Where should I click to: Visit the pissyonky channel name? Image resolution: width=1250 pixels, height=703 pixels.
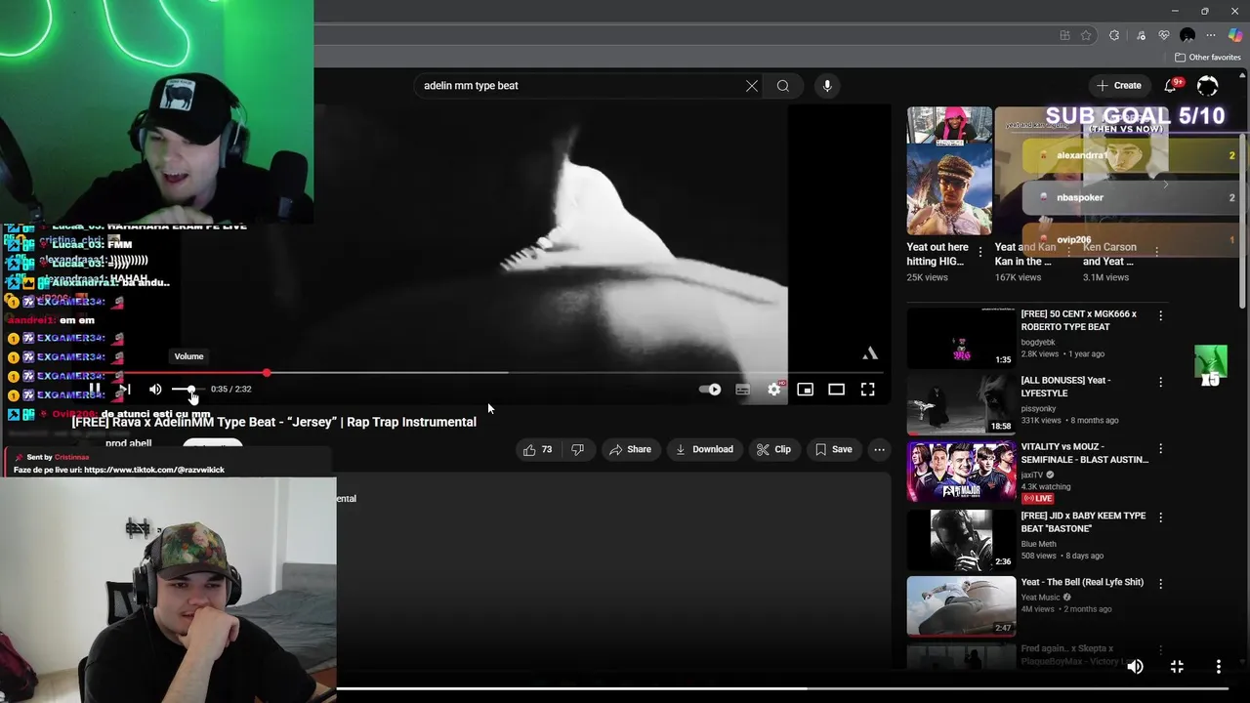tap(1040, 408)
